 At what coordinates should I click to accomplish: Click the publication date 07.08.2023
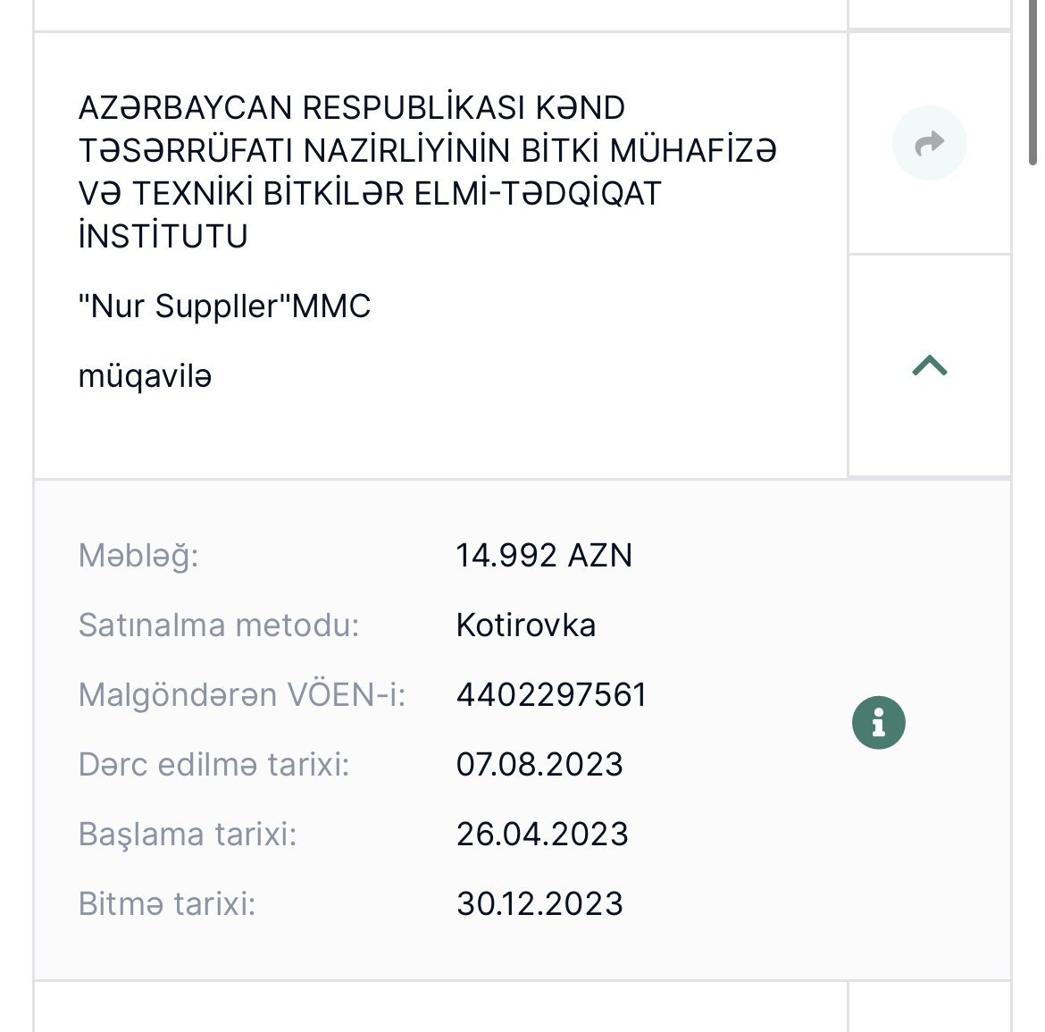point(539,765)
